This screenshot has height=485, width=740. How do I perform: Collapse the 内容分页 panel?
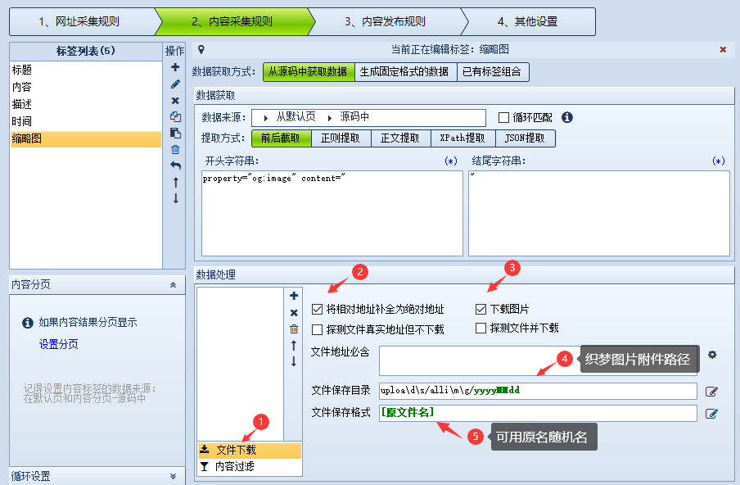173,284
